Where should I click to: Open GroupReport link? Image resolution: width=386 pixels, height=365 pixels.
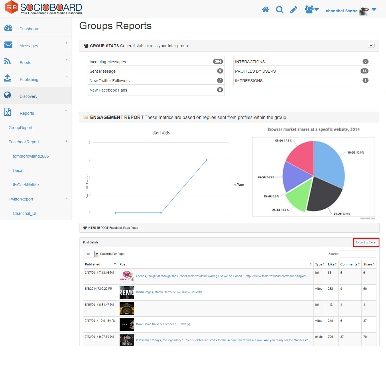(21, 128)
